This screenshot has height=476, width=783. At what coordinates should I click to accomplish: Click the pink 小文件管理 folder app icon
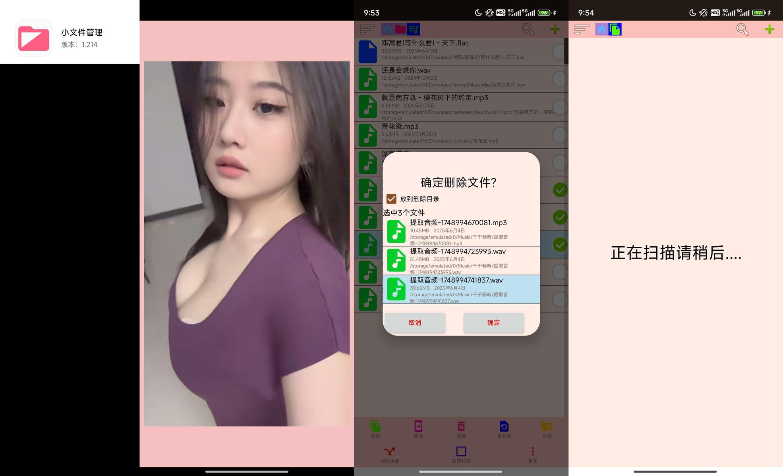point(34,38)
